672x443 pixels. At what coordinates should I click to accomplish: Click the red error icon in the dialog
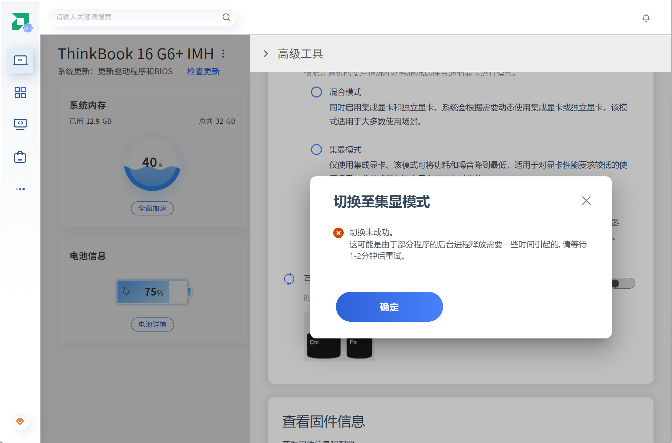tap(338, 233)
